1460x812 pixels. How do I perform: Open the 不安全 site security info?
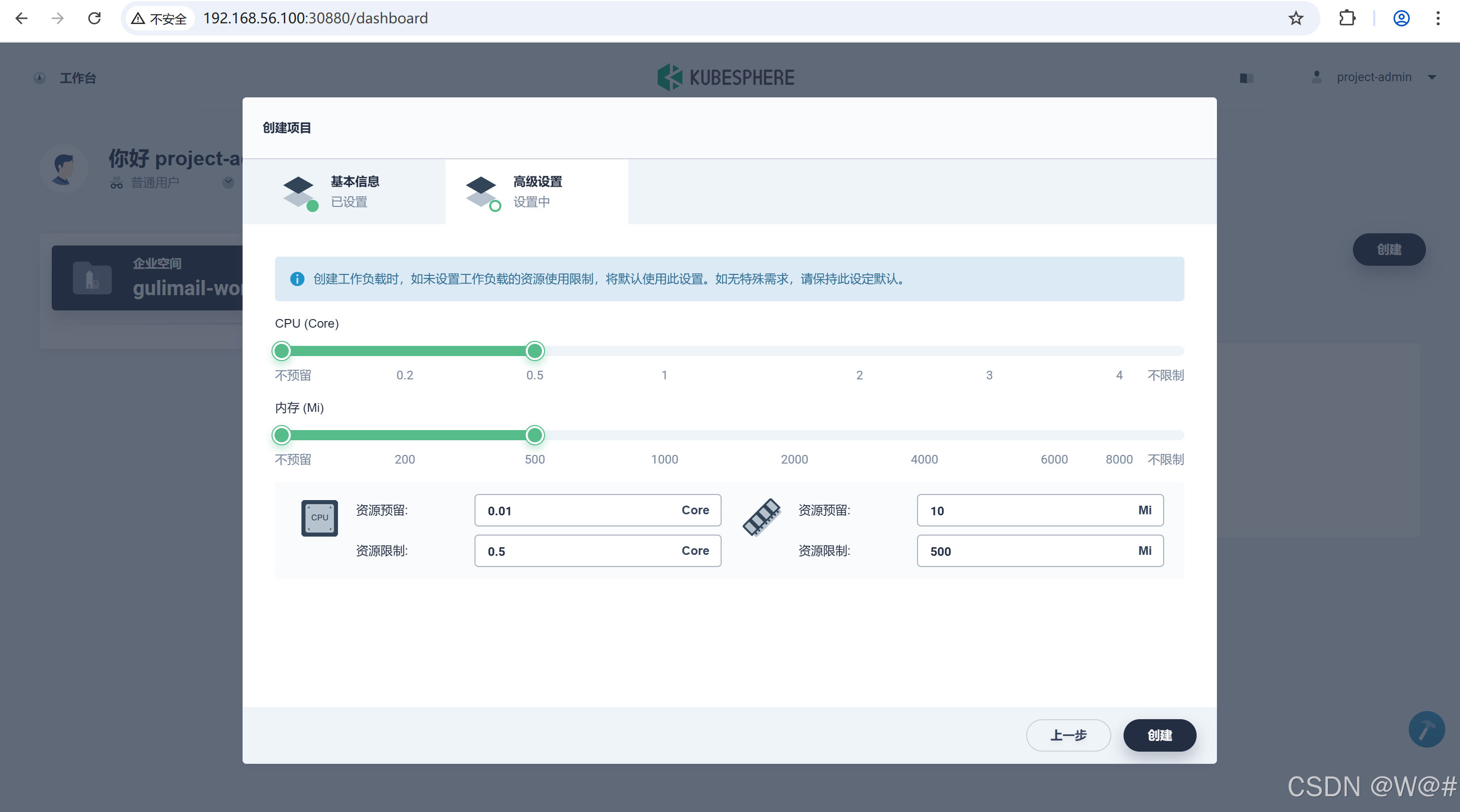[159, 19]
